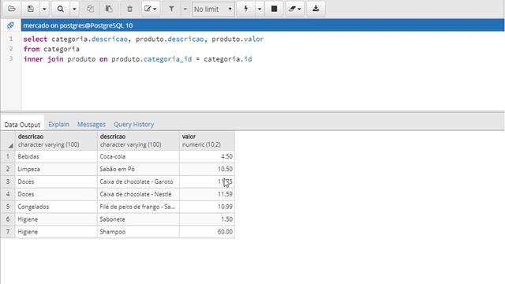Click the select-all corner grid cell
Viewport: 505px width, 284px height.
click(x=8, y=140)
